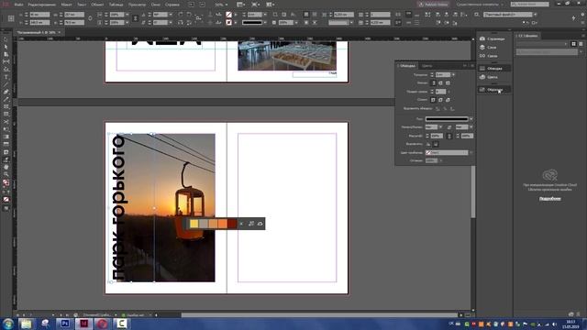Pick the Rectangle Frame tool

click(x=6, y=107)
